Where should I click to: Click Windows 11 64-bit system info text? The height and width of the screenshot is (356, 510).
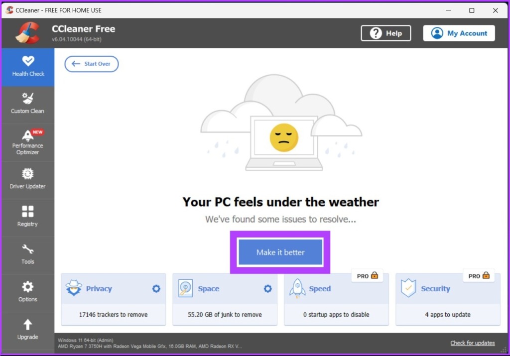point(86,340)
